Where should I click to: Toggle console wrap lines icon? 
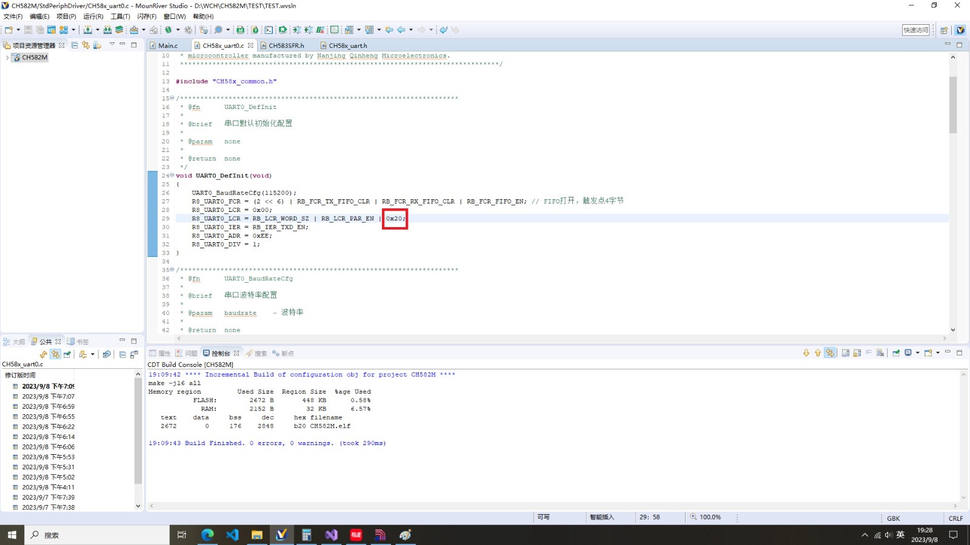pyautogui.click(x=869, y=352)
